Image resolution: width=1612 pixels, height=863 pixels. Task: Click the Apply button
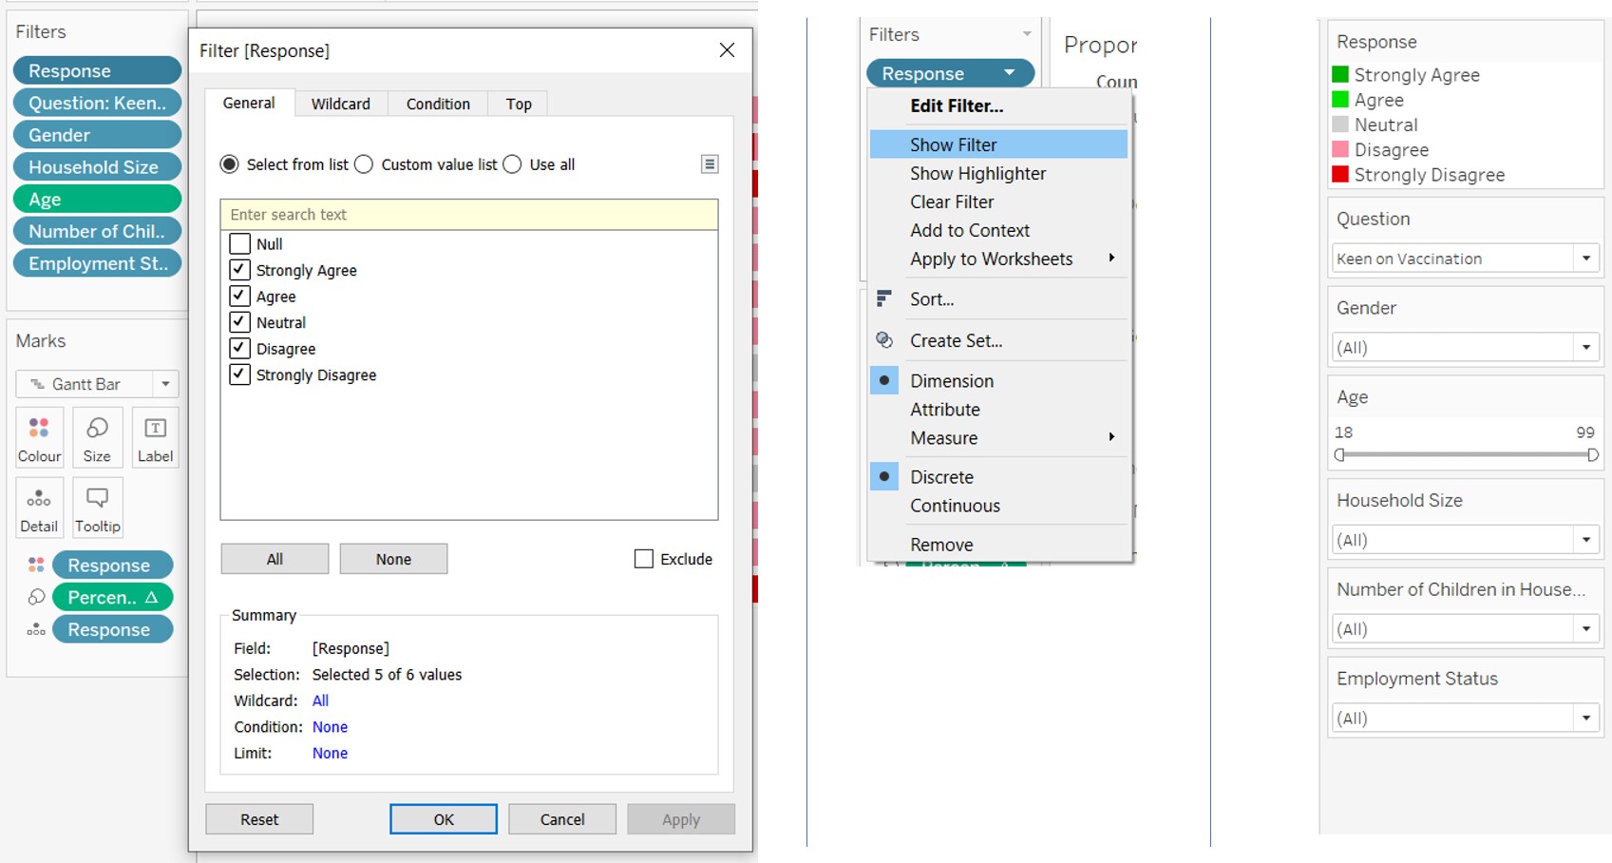(x=680, y=818)
